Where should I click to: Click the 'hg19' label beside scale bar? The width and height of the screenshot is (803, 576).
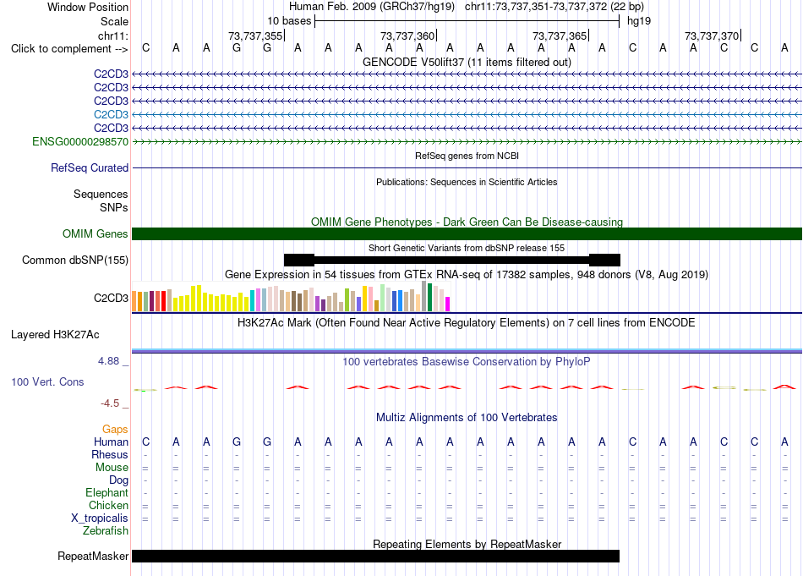pyautogui.click(x=639, y=21)
